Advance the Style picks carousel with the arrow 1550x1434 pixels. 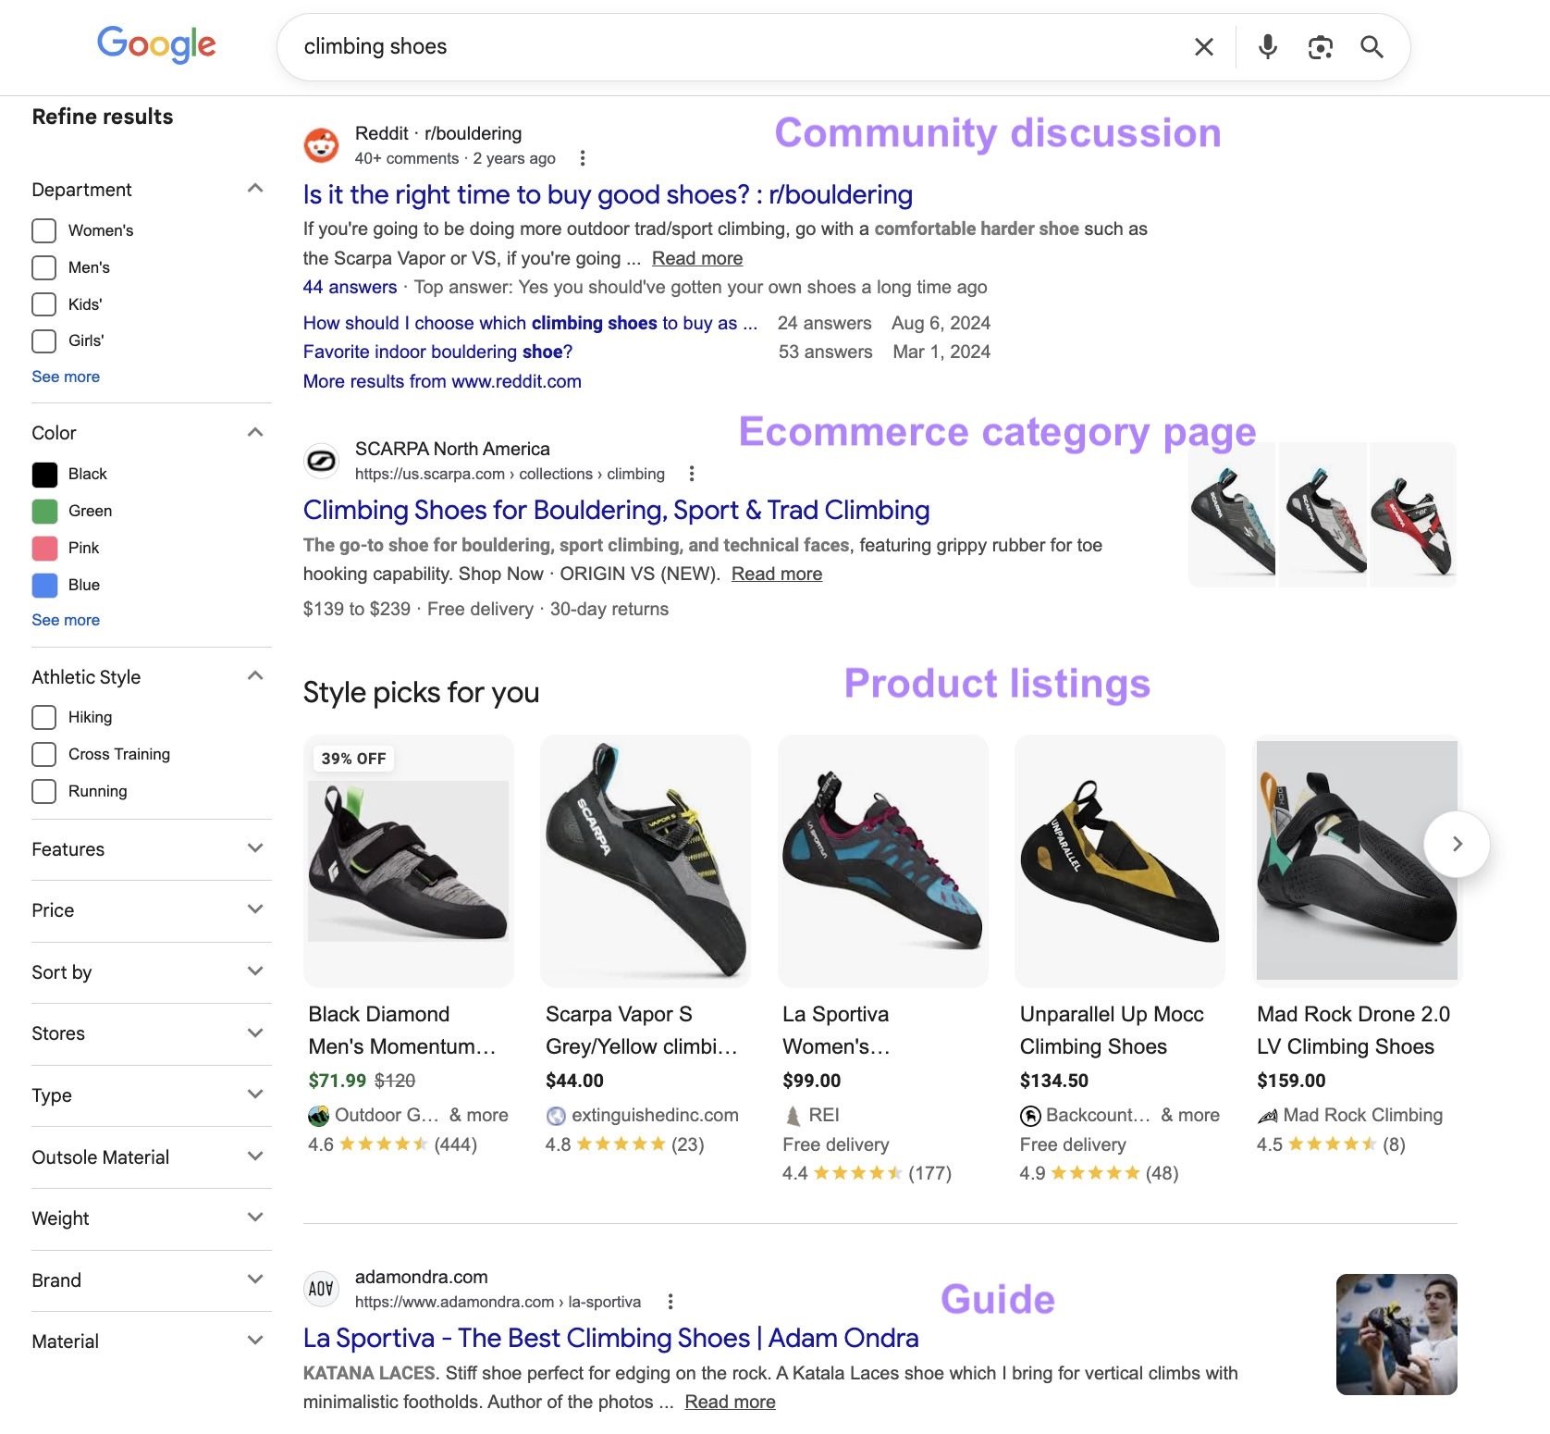tap(1456, 844)
